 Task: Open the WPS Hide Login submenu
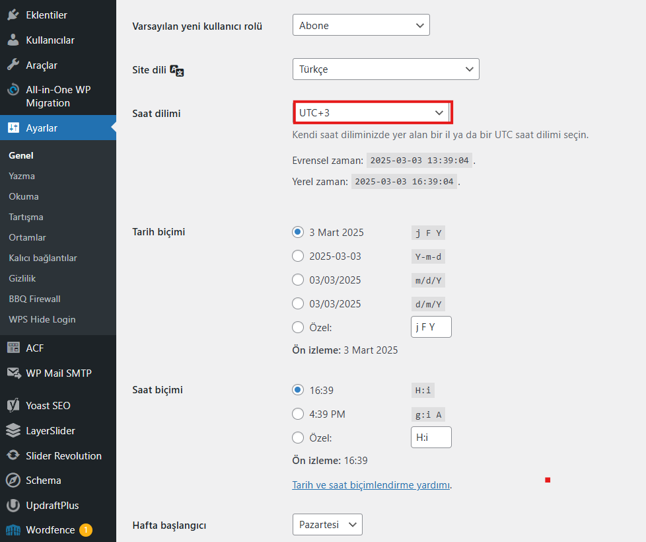click(x=42, y=319)
